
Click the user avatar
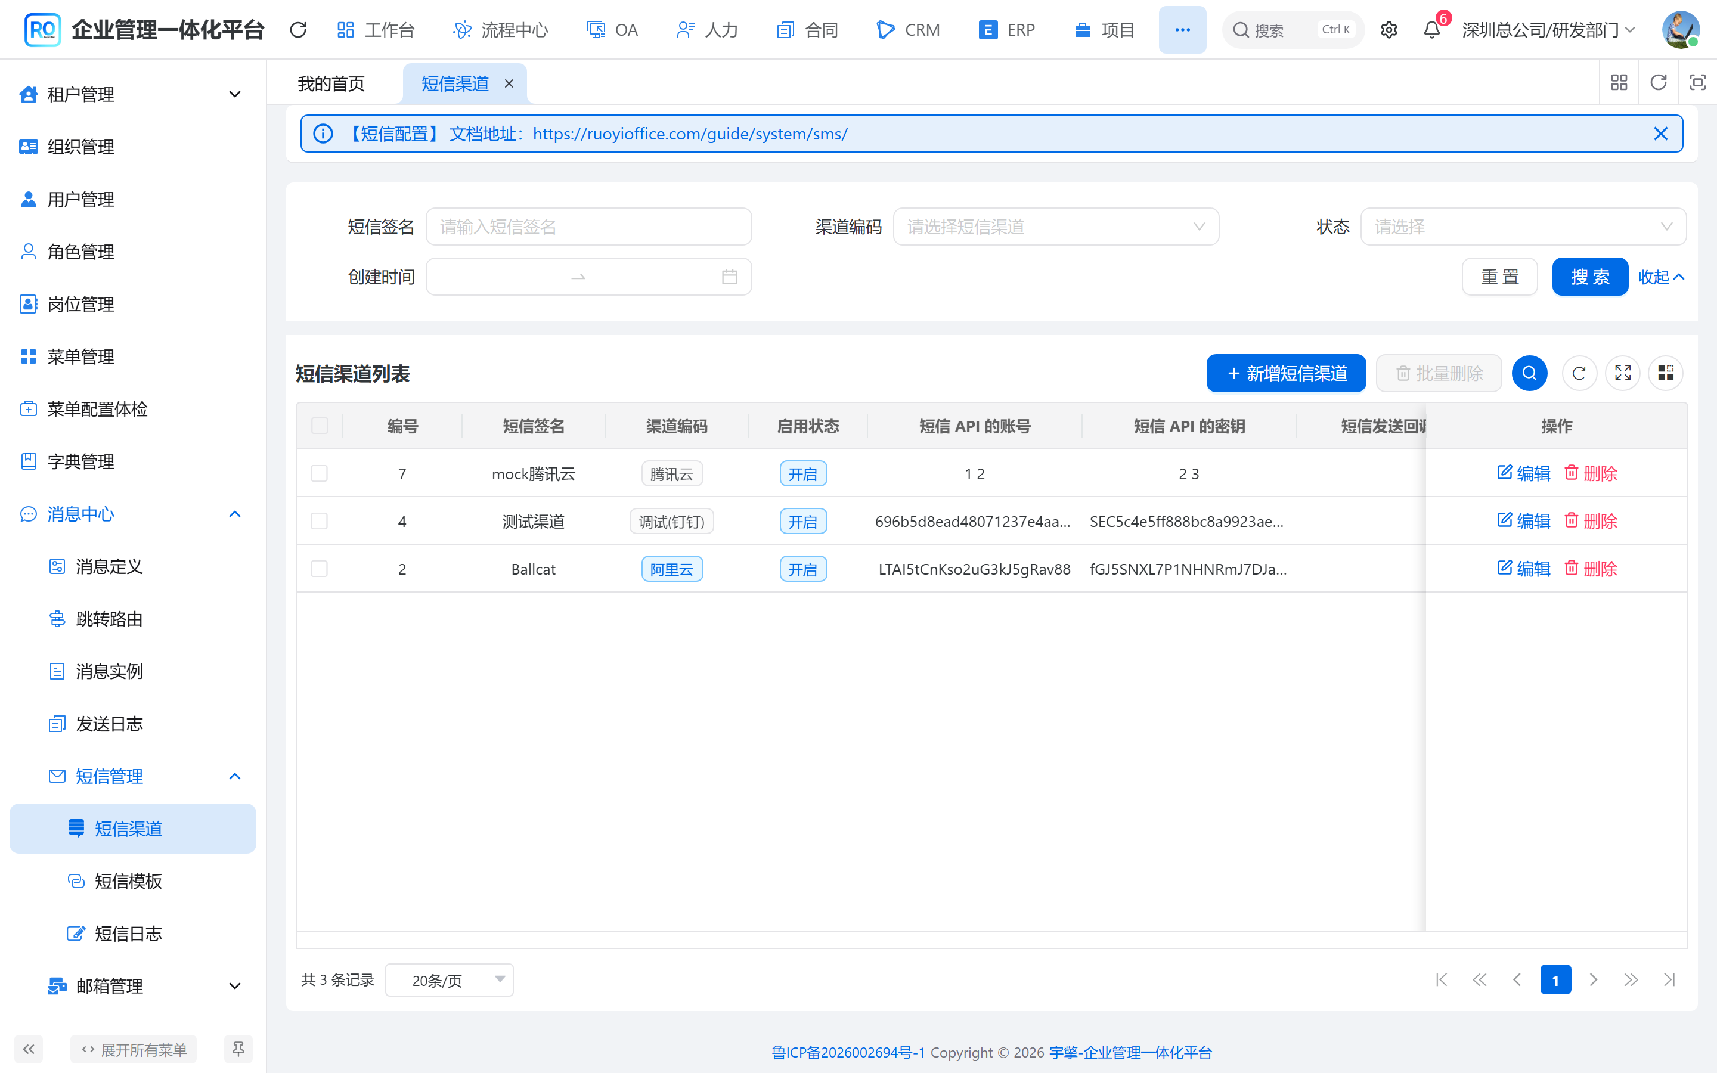(x=1680, y=30)
